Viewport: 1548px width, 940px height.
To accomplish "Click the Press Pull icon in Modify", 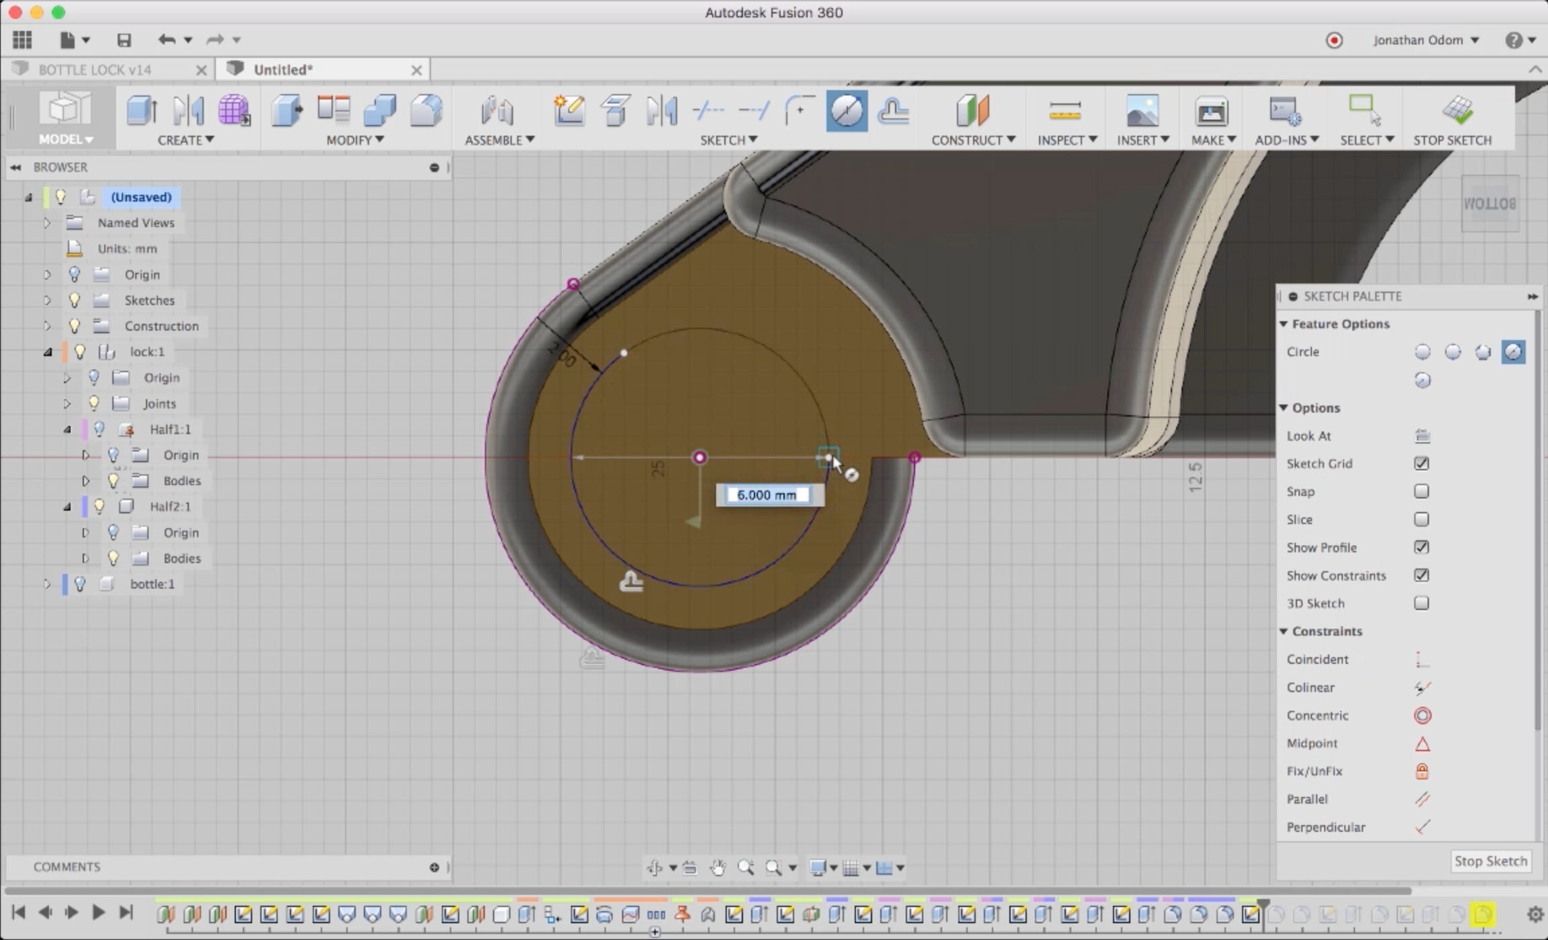I will coord(287,111).
